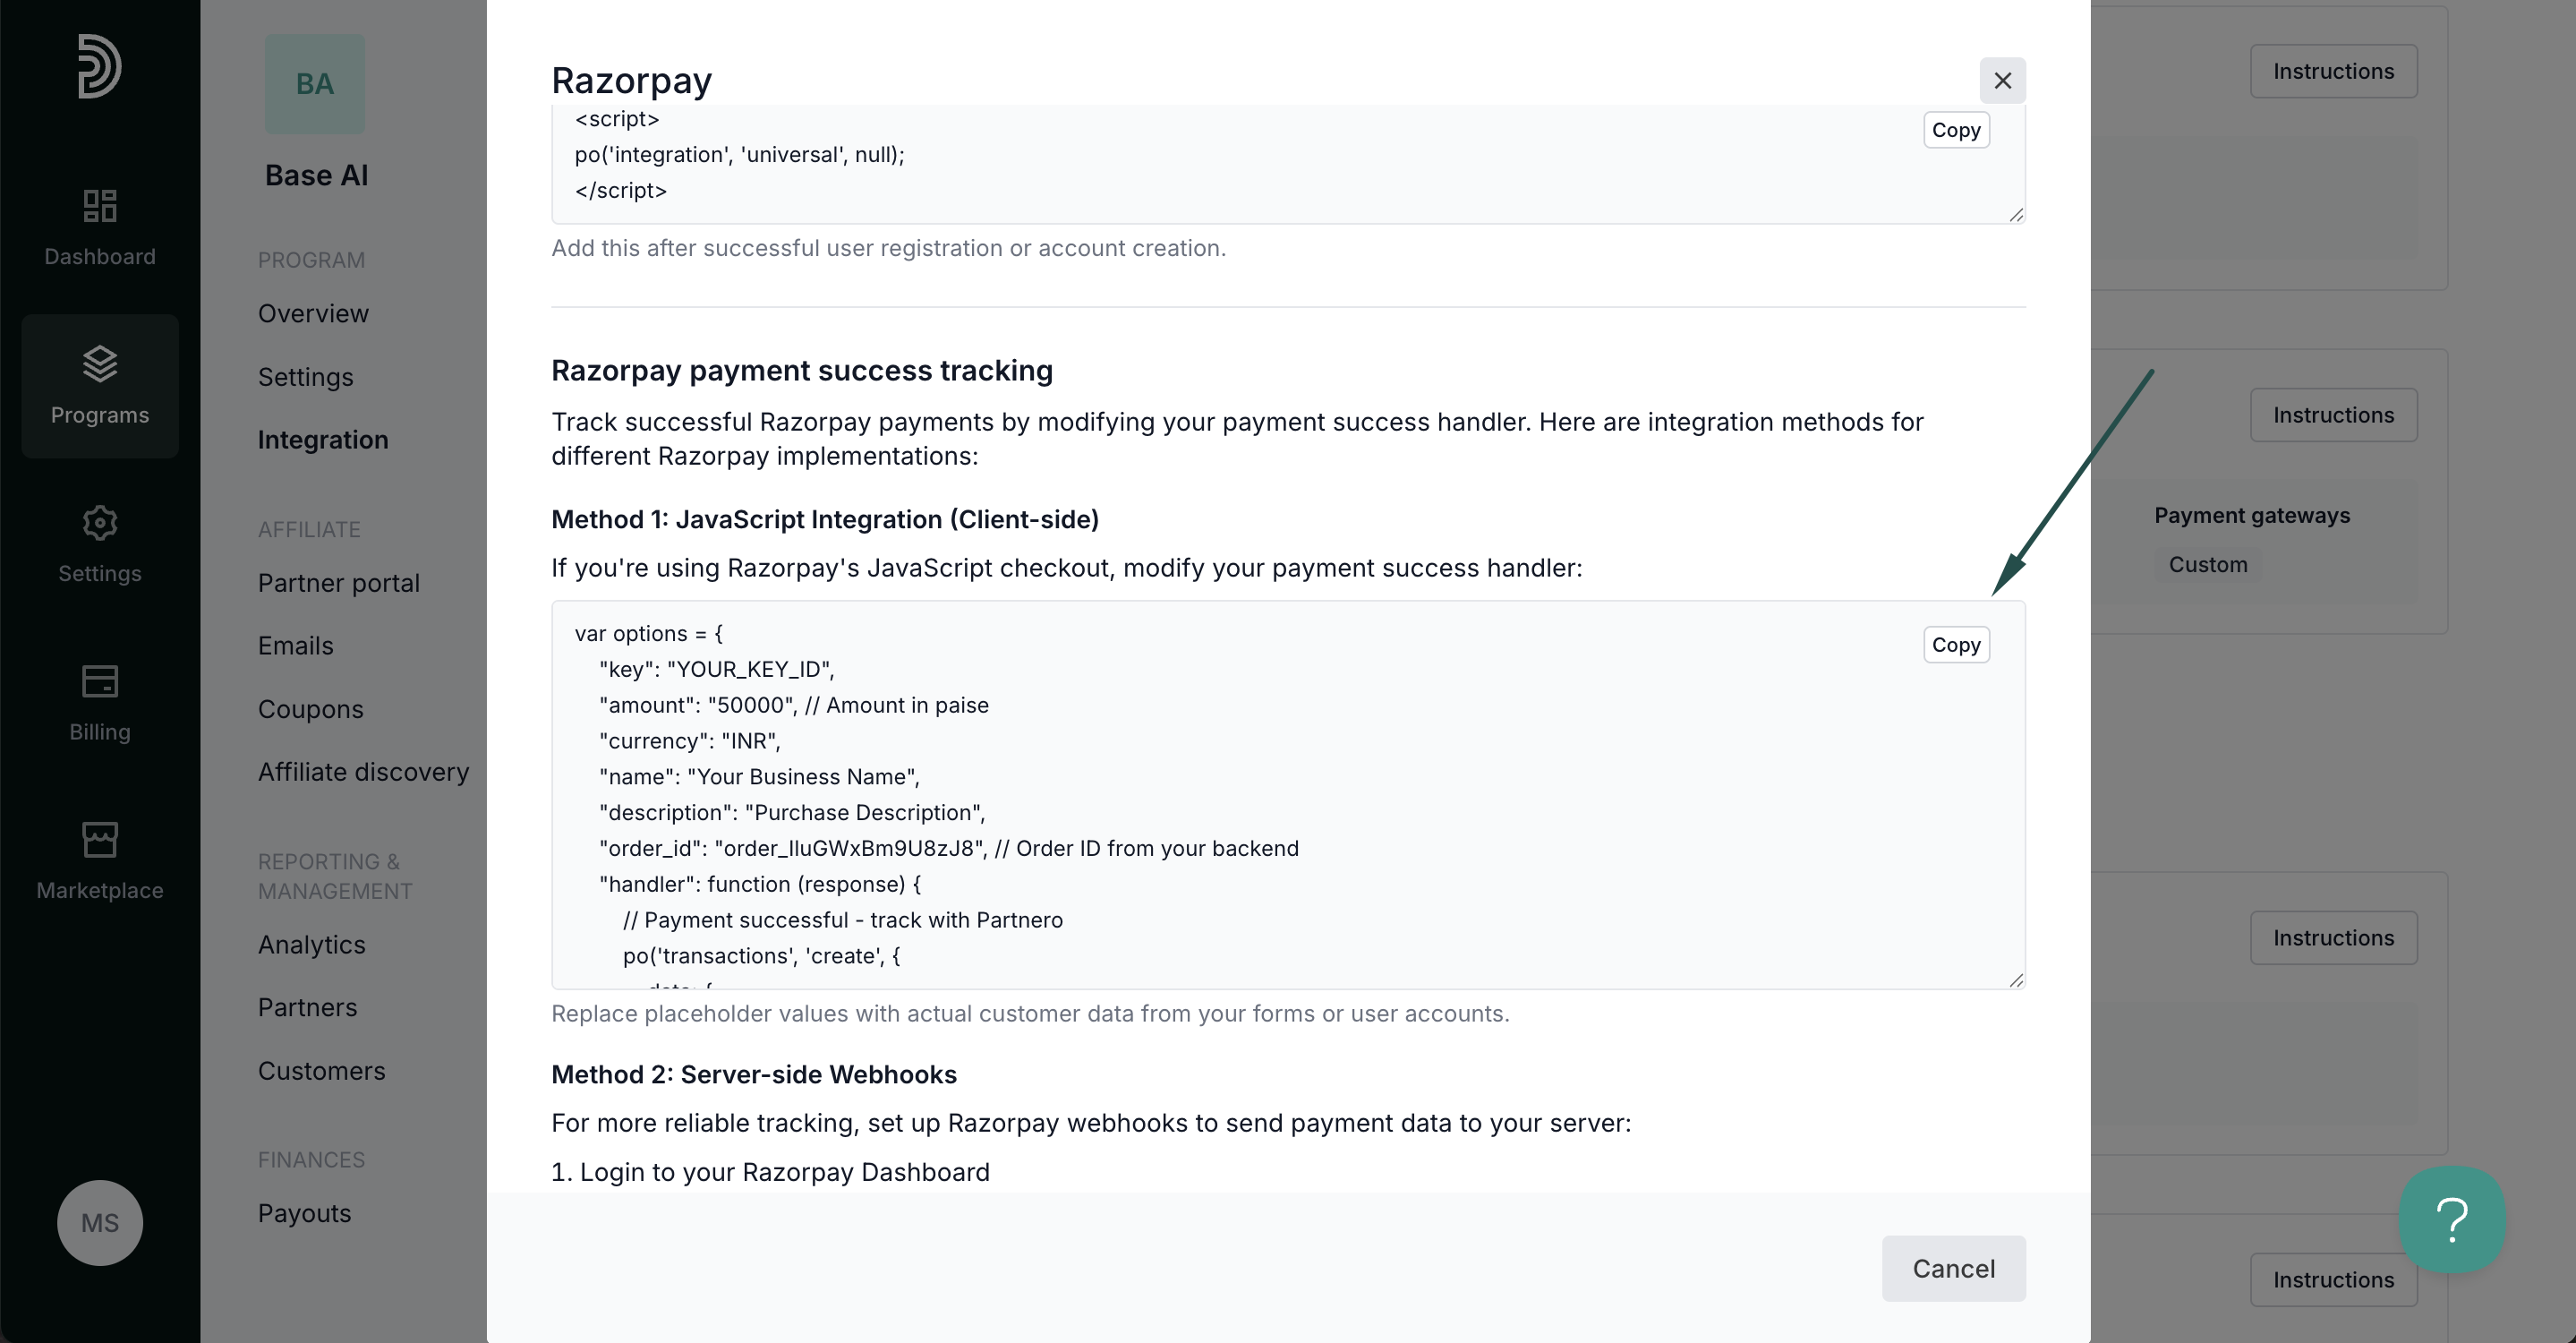
Task: Click the MS user avatar
Action: click(x=100, y=1222)
